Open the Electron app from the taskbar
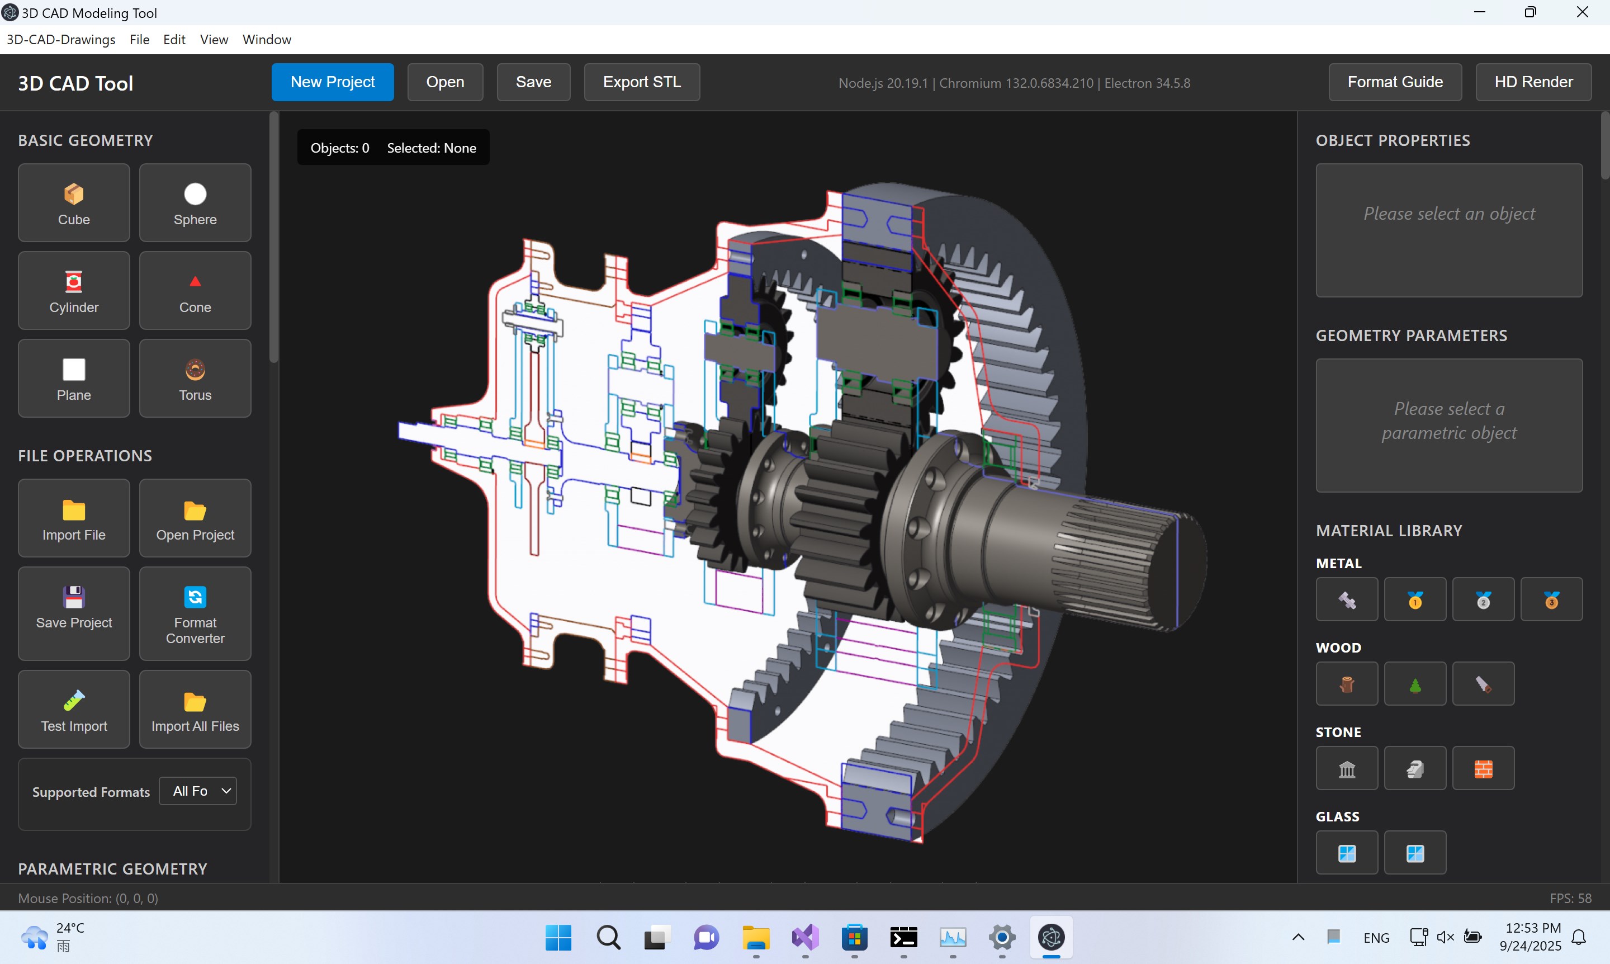 (1051, 938)
